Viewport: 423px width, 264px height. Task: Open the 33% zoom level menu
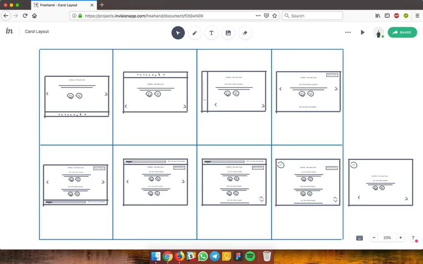click(x=387, y=238)
